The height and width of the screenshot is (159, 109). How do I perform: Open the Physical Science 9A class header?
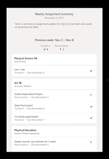54,60
